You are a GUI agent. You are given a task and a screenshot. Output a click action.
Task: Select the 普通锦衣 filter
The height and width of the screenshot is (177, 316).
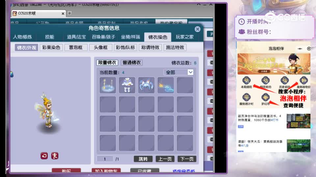132,63
